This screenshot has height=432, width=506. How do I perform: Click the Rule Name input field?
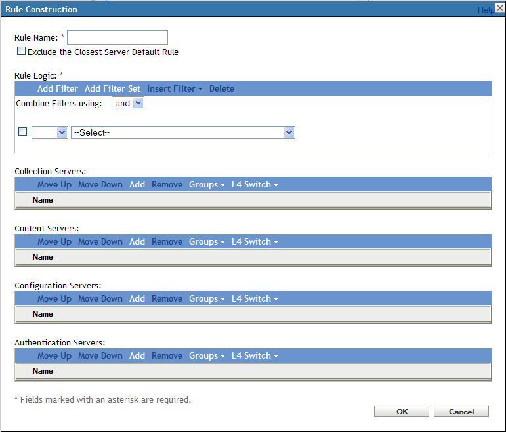[x=117, y=37]
